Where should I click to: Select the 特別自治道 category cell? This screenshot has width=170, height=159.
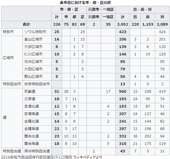[12, 151]
